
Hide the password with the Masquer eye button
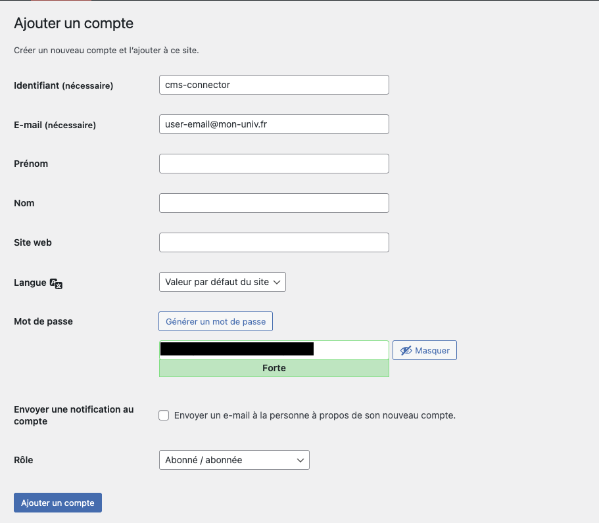click(x=424, y=350)
